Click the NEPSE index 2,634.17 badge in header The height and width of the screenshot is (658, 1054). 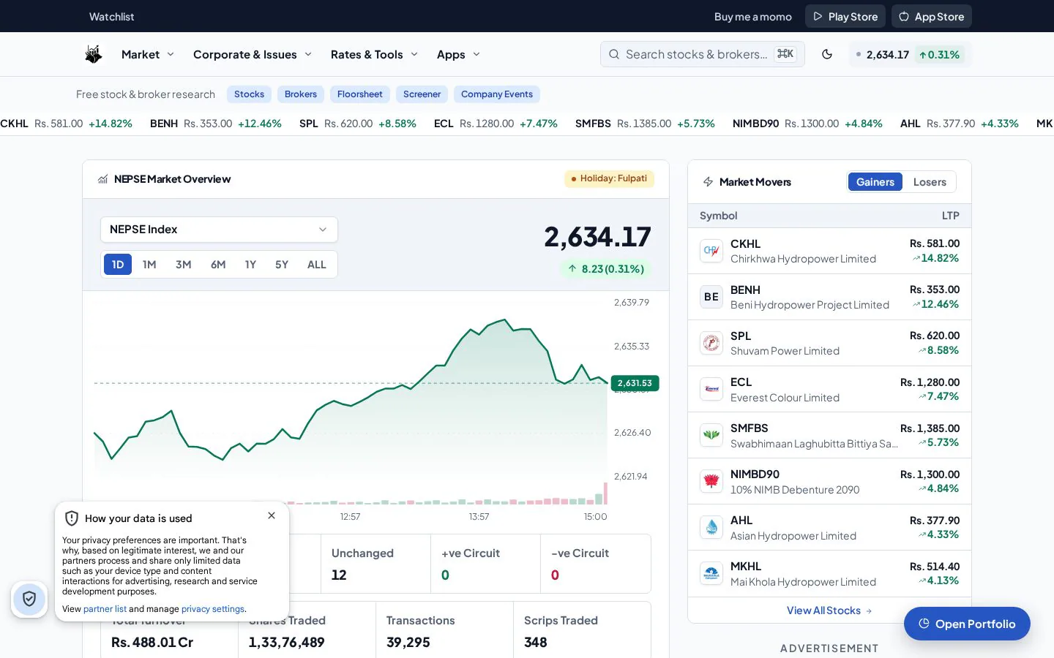coord(911,54)
